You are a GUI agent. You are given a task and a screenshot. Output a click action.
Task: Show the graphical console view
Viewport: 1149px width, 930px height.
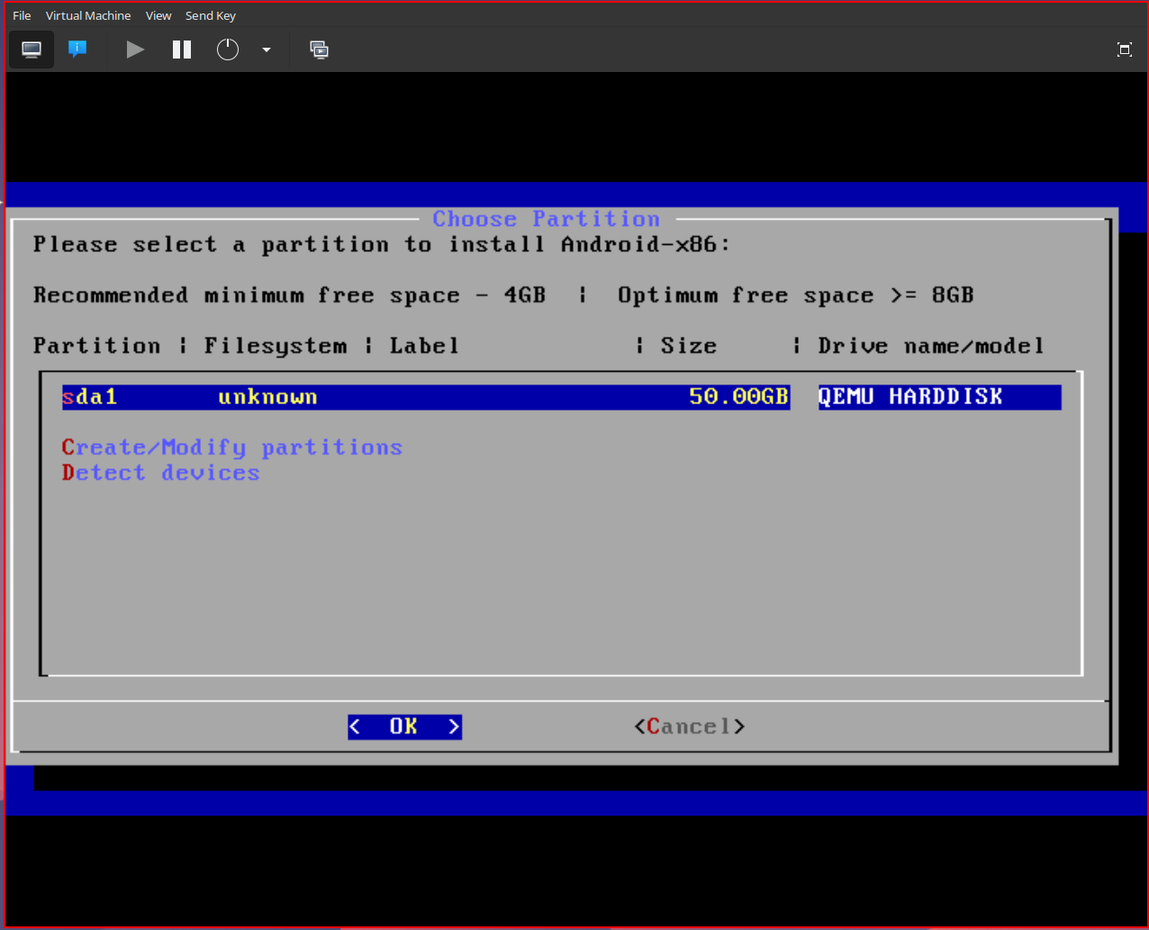[x=32, y=50]
